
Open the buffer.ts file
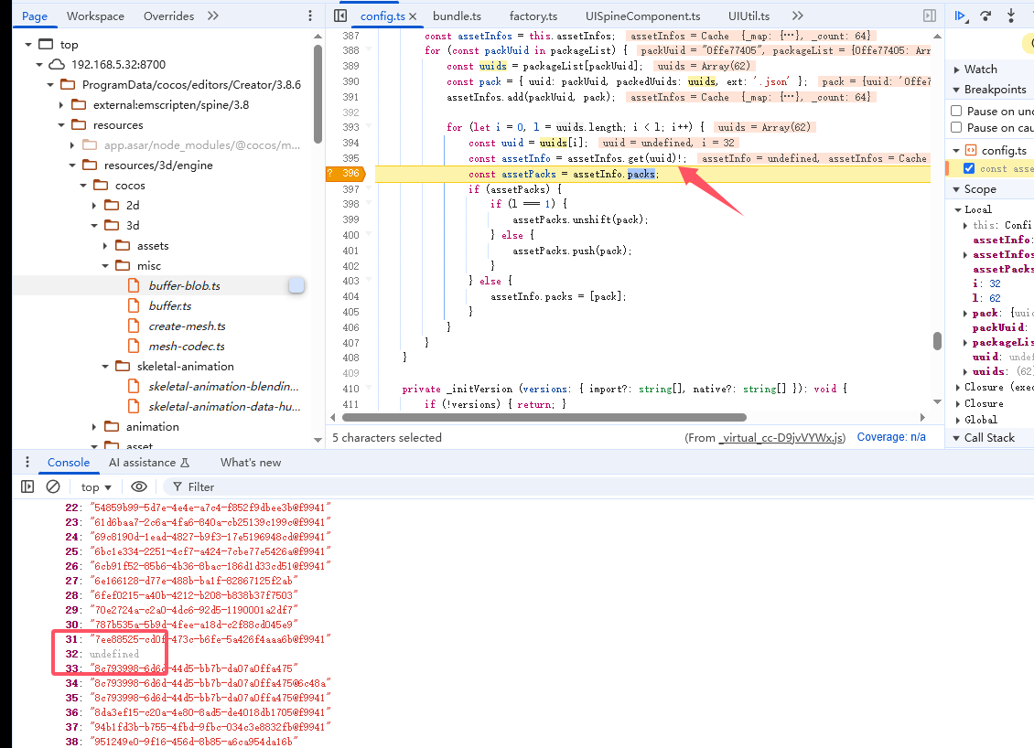pos(169,305)
